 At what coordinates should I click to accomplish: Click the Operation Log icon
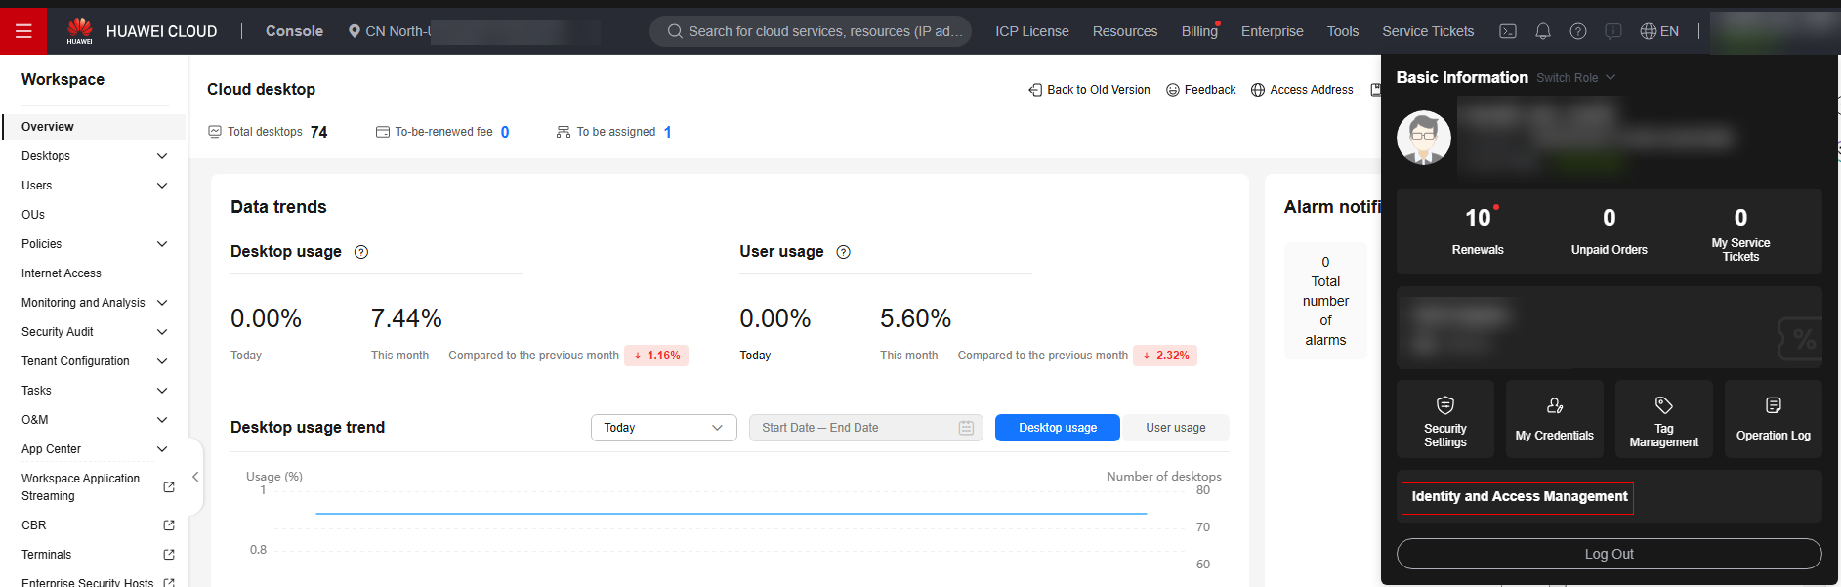[1774, 405]
